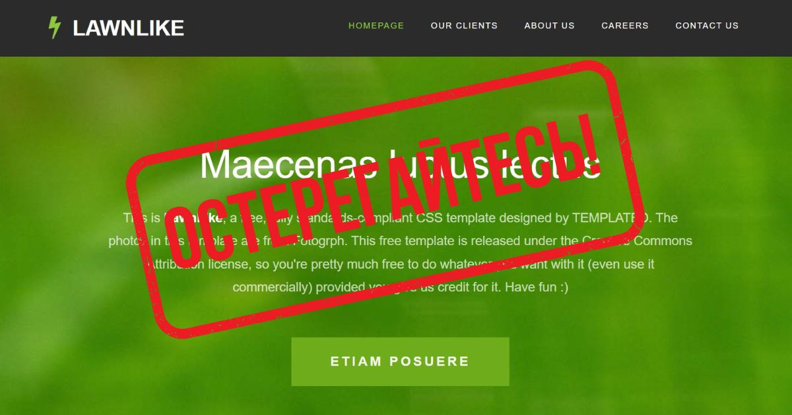Image resolution: width=792 pixels, height=415 pixels.
Task: Select ABOUT US in the navigation
Action: click(549, 26)
